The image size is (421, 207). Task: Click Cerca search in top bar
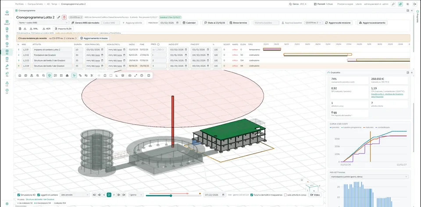pyautogui.click(x=297, y=4)
